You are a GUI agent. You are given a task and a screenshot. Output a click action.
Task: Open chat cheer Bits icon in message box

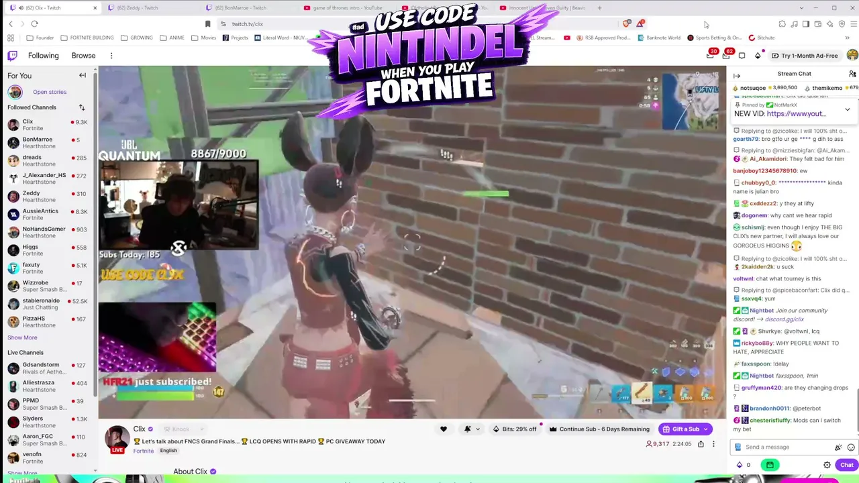(838, 447)
